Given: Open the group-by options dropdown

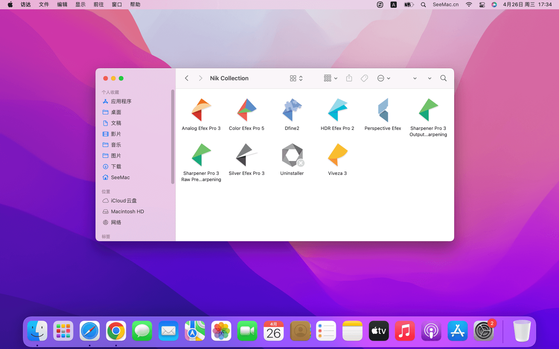Looking at the screenshot, I should coord(330,78).
